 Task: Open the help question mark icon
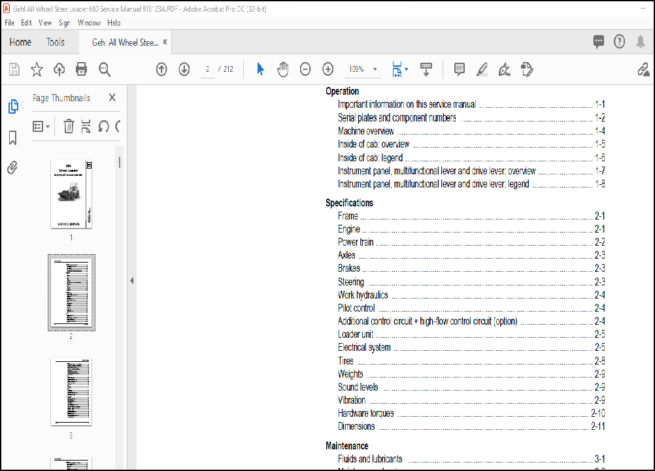620,41
